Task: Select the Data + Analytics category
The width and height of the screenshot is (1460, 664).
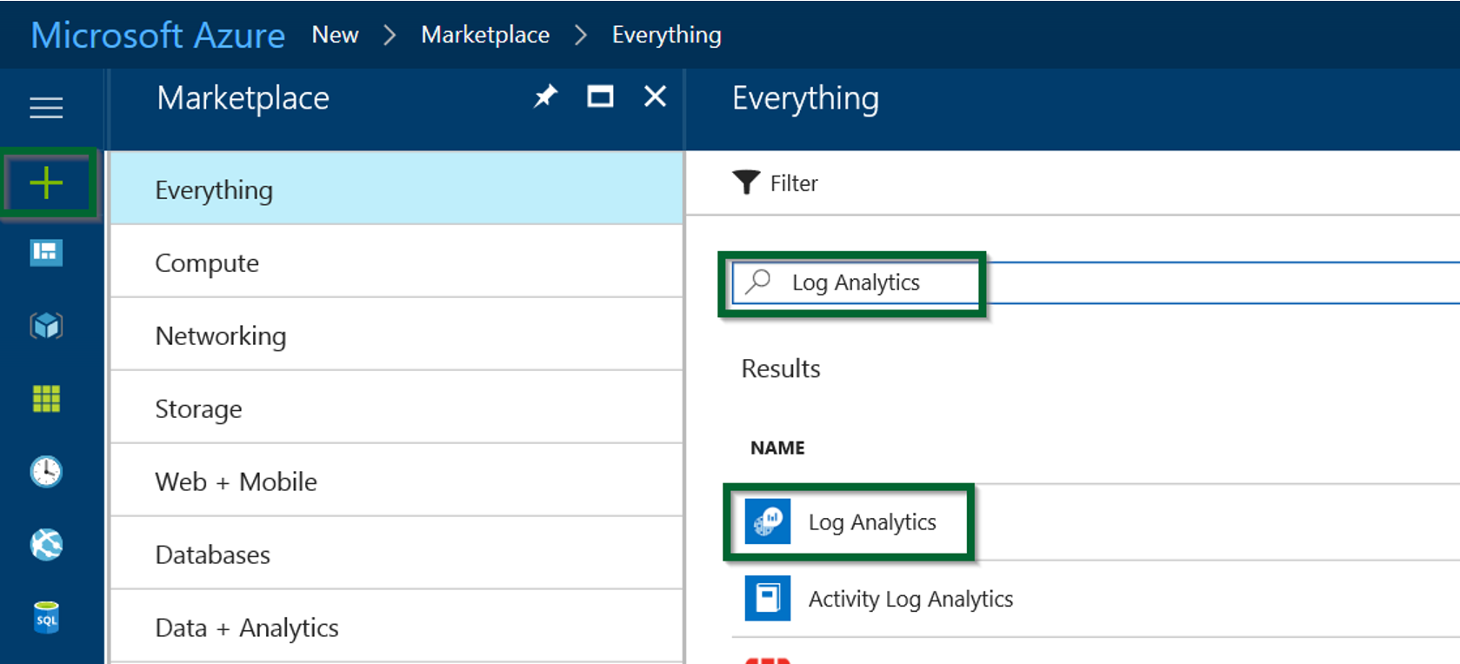Action: [397, 627]
